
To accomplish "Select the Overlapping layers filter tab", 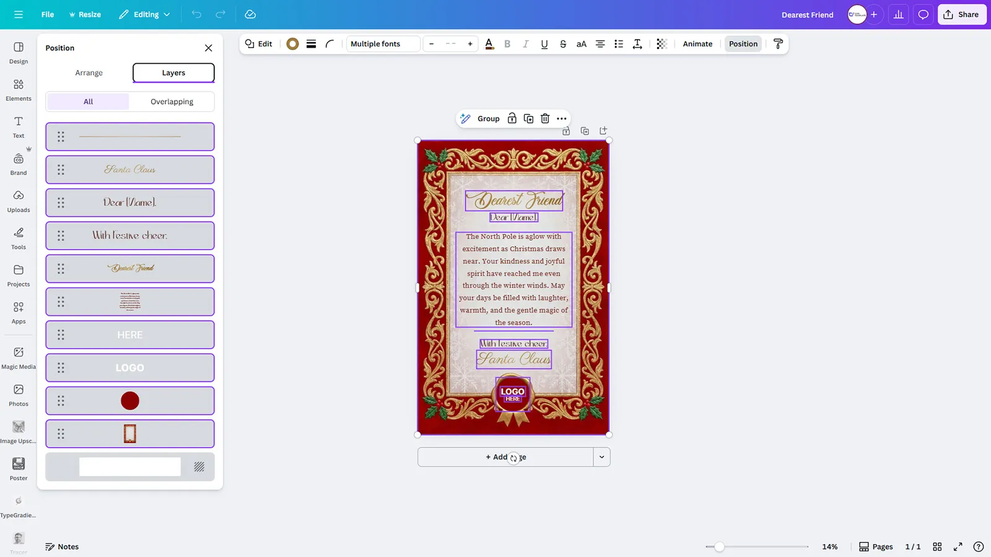I will point(172,101).
